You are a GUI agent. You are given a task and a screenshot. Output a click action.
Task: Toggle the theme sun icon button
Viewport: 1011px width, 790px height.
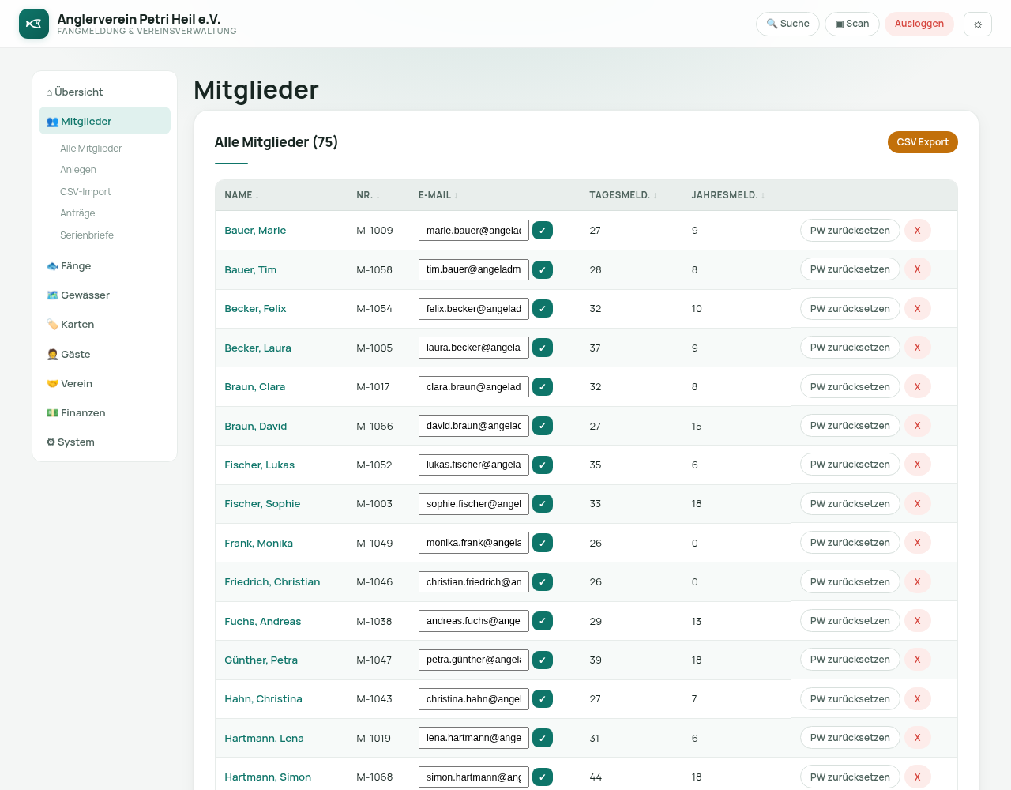[978, 24]
